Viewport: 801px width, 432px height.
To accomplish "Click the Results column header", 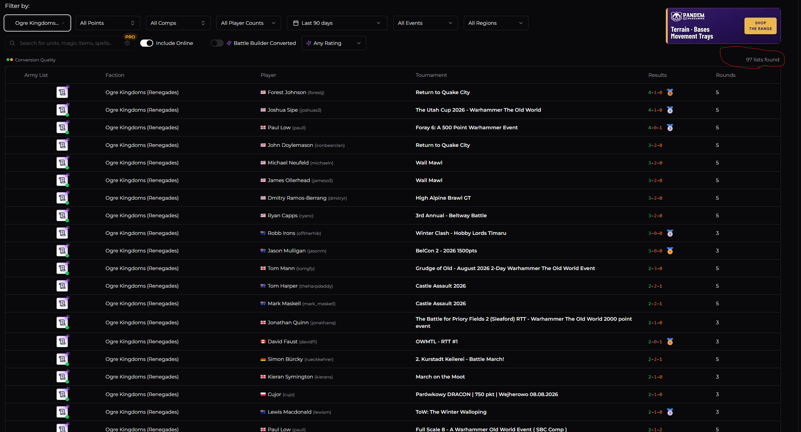I will (x=657, y=75).
